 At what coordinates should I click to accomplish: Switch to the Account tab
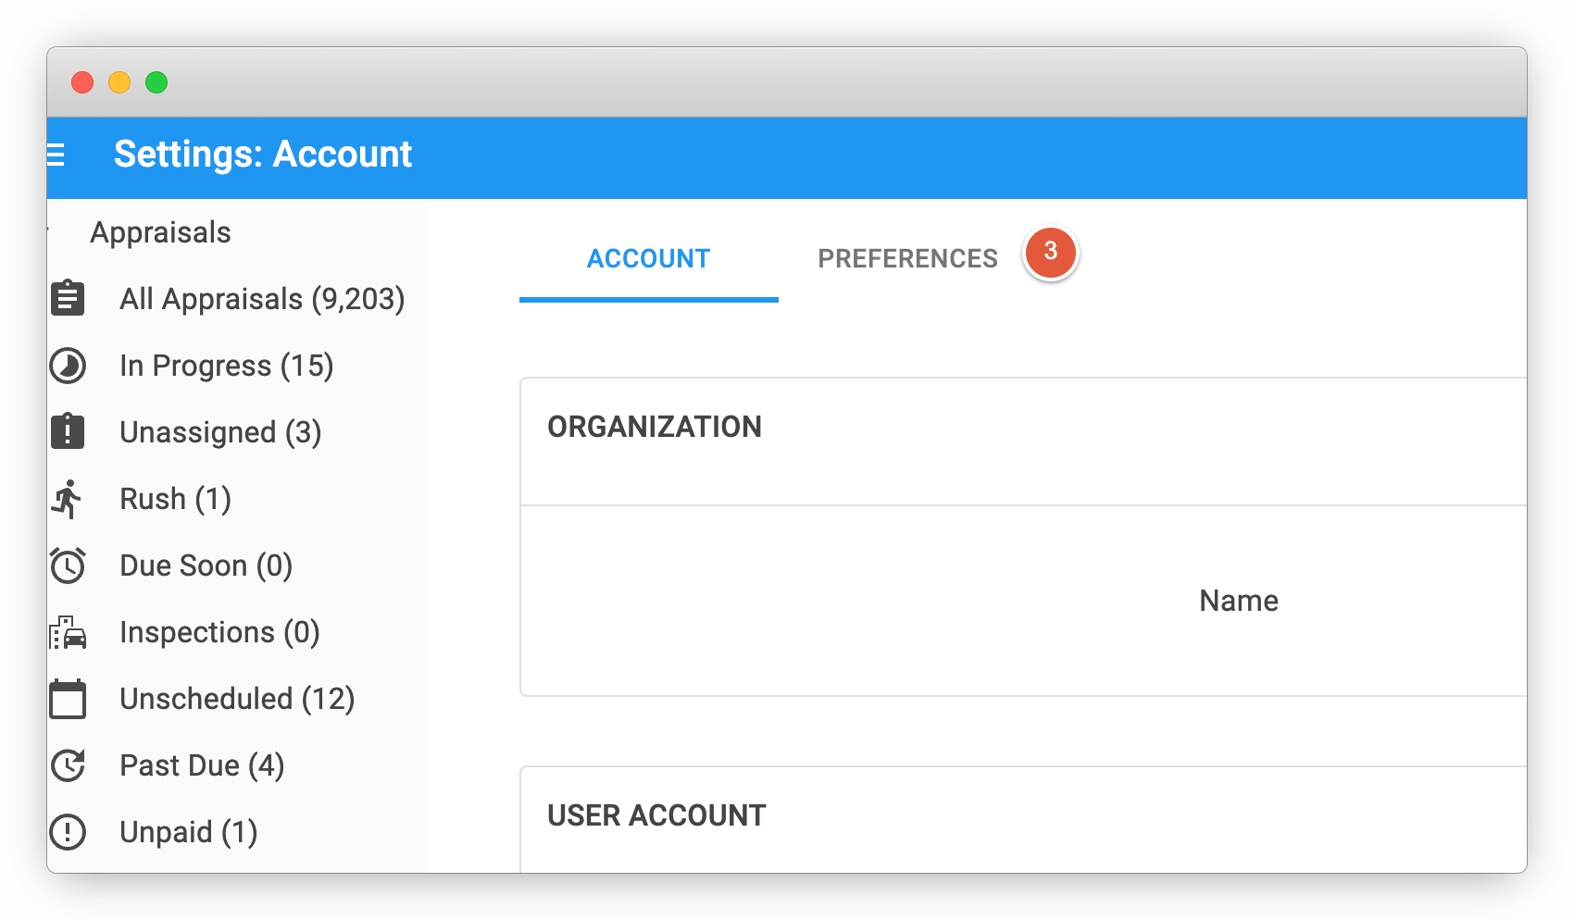648,258
